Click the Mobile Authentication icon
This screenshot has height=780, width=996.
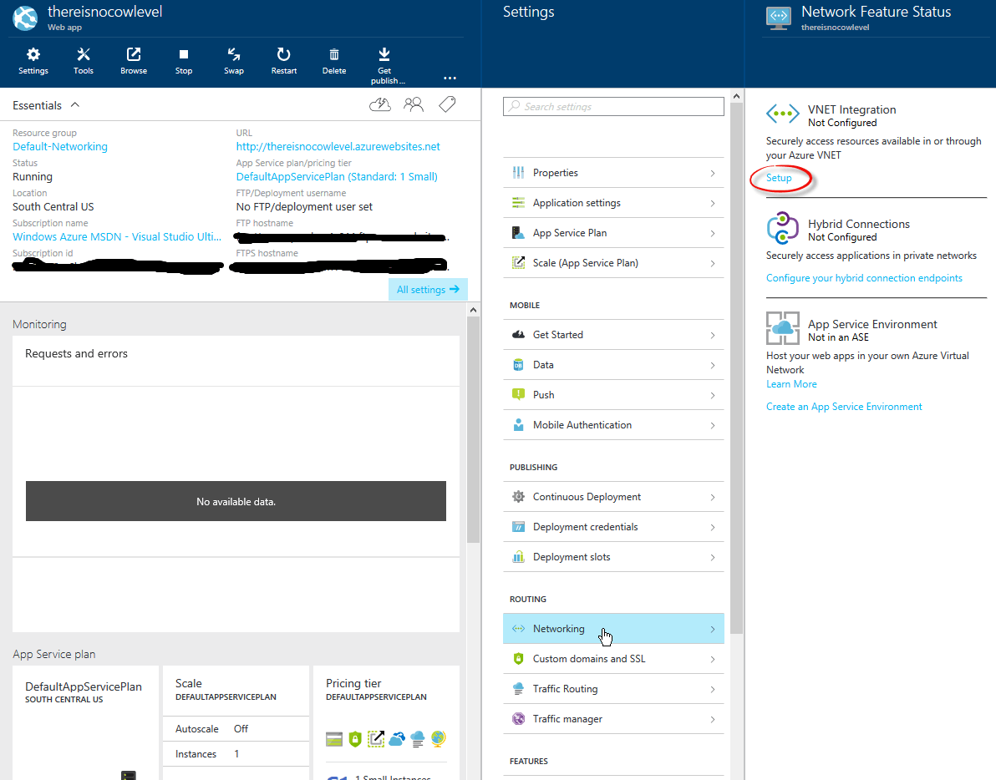[518, 424]
